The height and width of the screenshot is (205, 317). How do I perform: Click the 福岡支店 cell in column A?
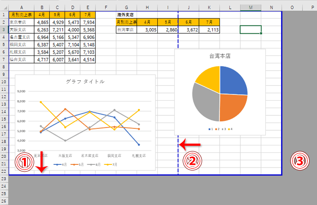tap(21, 44)
